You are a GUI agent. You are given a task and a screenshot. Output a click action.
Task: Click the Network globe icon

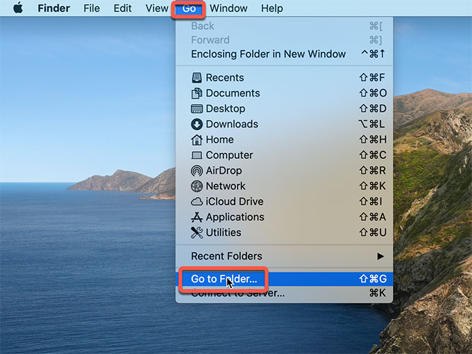pos(196,186)
